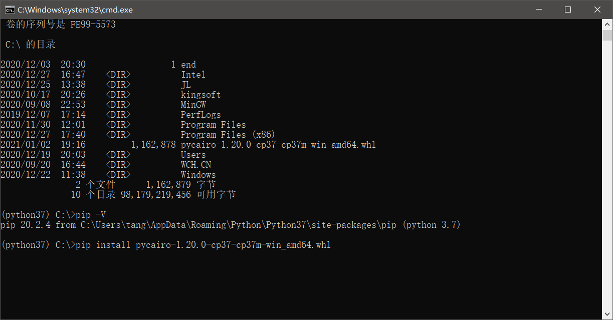Click the pycairo .whl file in directory listing

[278, 145]
